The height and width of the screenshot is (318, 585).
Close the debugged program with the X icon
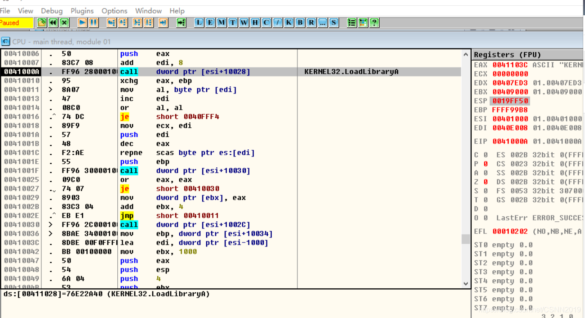click(64, 22)
